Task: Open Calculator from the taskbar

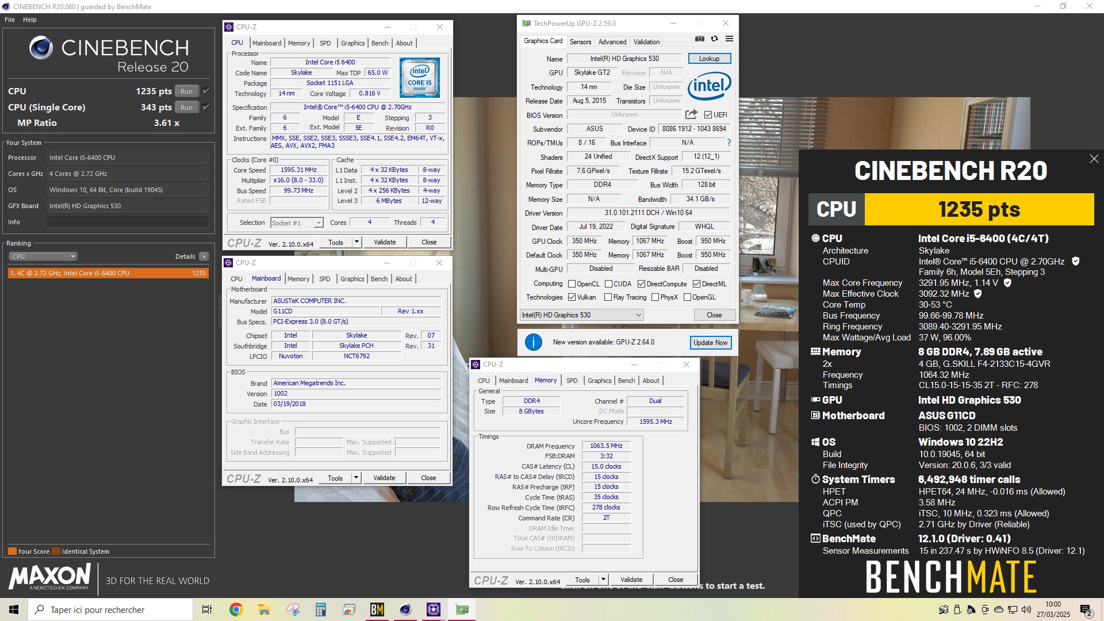Action: (321, 609)
